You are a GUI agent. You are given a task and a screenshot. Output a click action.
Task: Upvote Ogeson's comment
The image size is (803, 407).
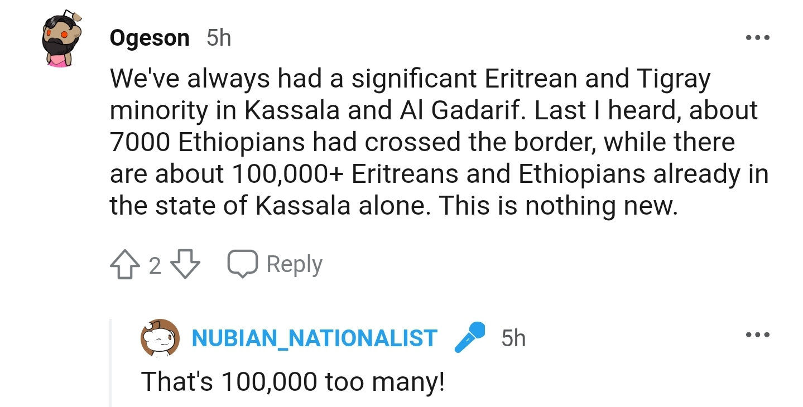[x=124, y=264]
